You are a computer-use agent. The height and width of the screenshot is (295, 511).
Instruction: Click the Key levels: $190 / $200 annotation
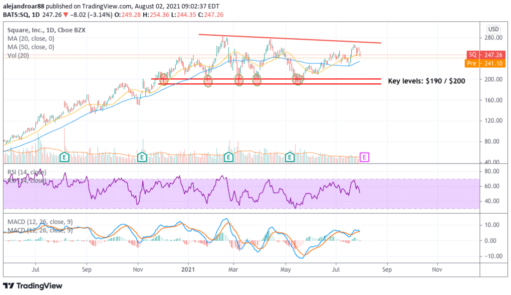(x=427, y=81)
